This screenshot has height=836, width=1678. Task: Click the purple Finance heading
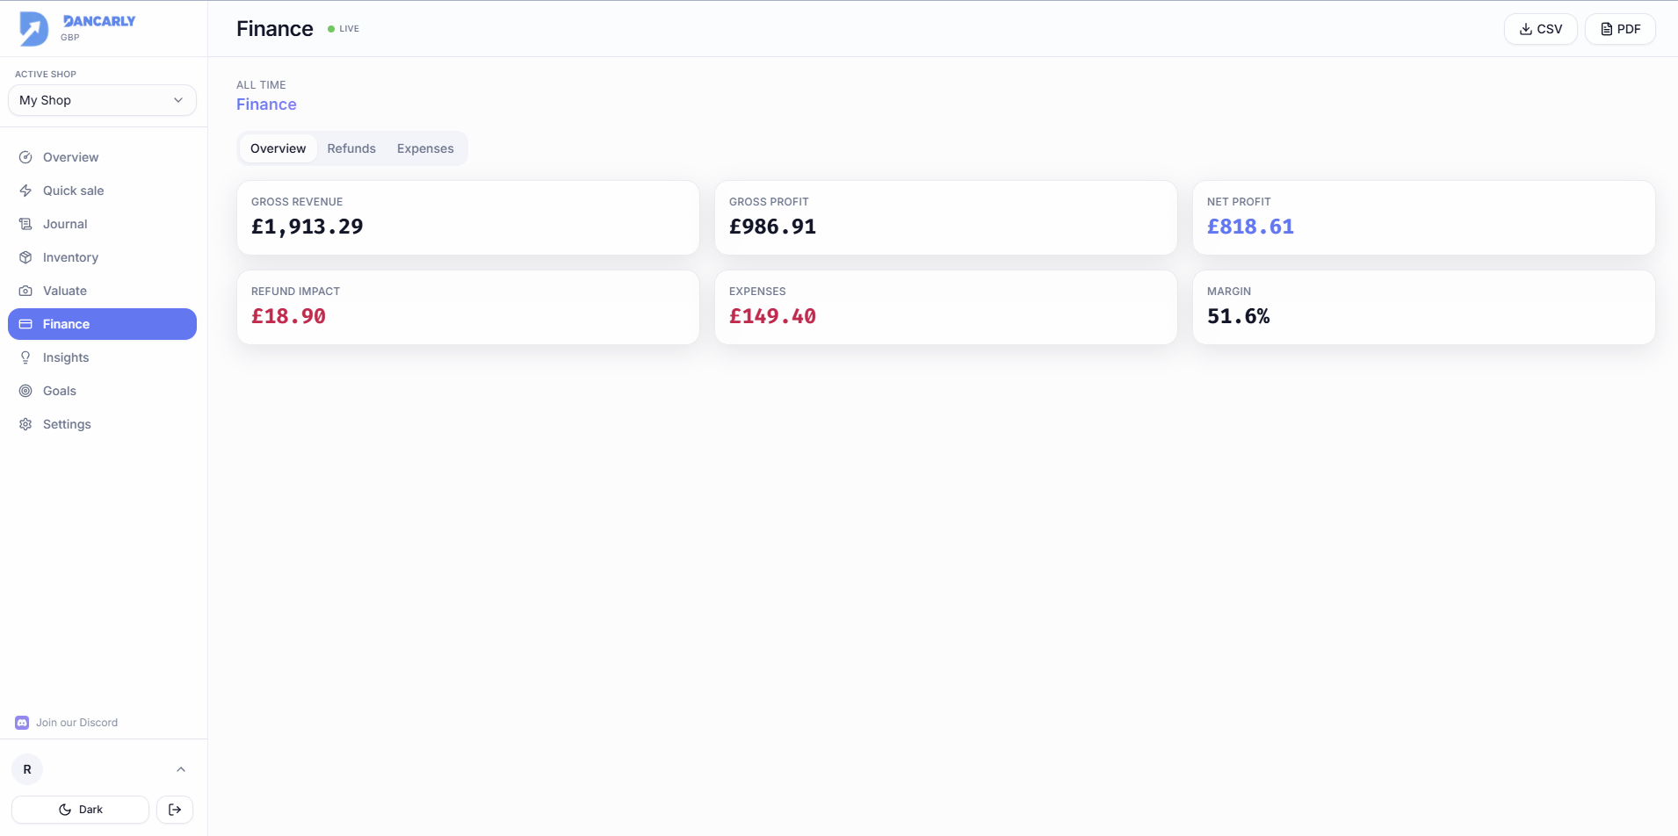(x=266, y=104)
